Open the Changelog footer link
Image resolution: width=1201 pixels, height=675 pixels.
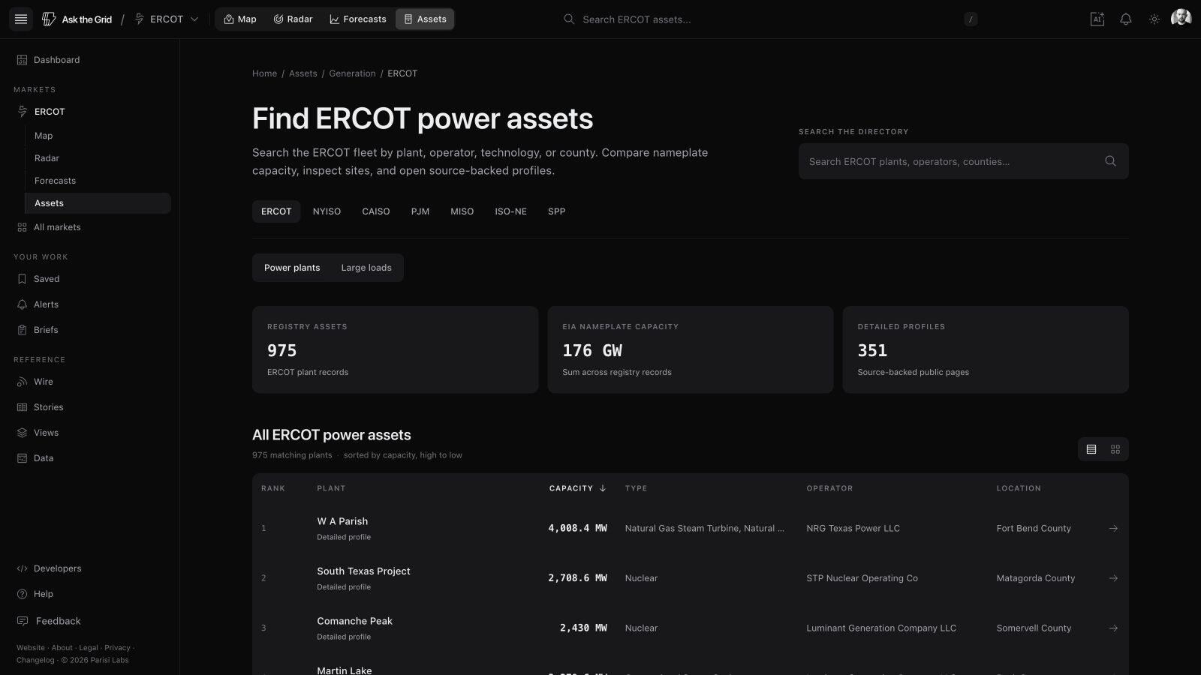35,661
